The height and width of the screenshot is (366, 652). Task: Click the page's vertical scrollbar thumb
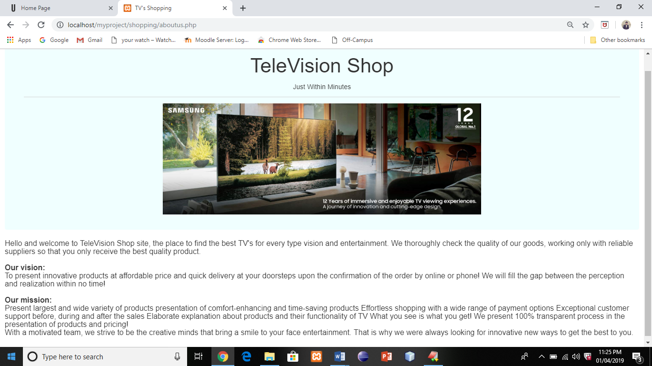648,203
